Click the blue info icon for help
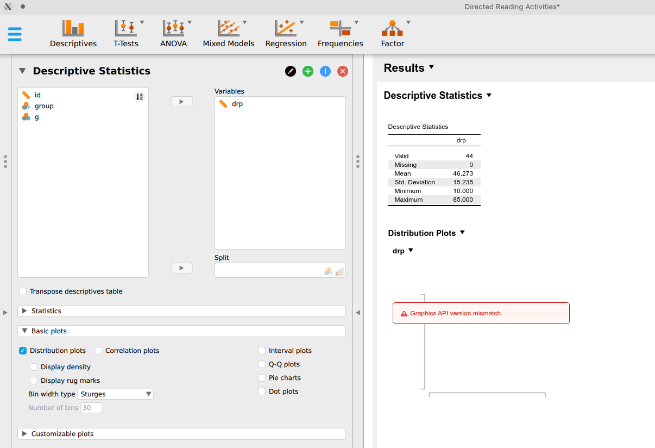This screenshot has width=655, height=448. coord(325,71)
